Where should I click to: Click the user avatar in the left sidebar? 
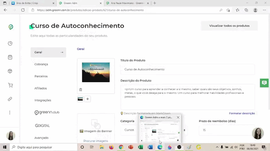click(x=11, y=135)
